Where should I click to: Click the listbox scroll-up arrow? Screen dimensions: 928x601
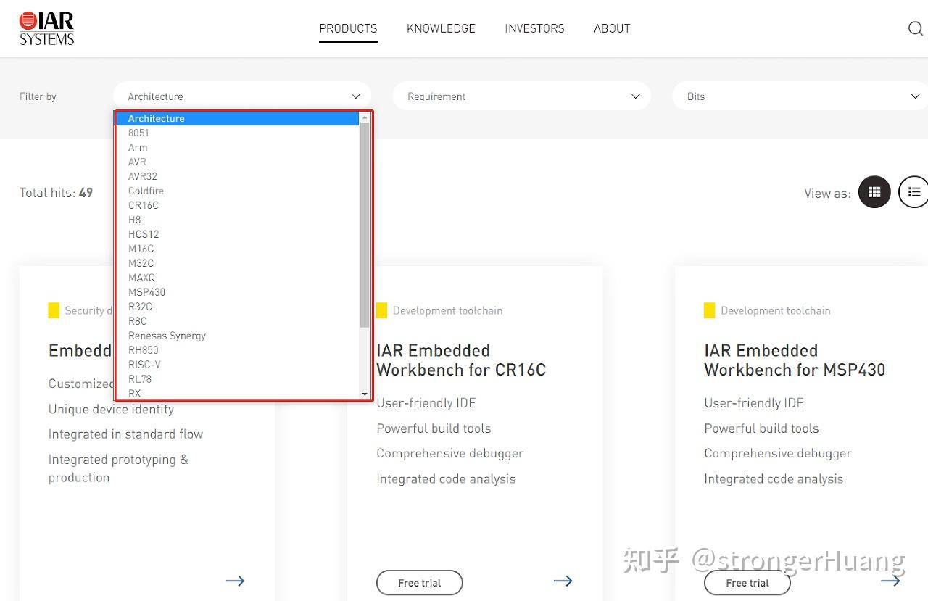tap(365, 117)
